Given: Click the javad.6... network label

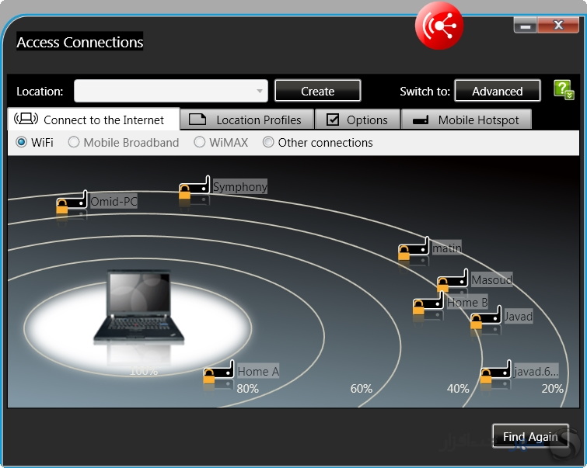Looking at the screenshot, I should tap(536, 371).
